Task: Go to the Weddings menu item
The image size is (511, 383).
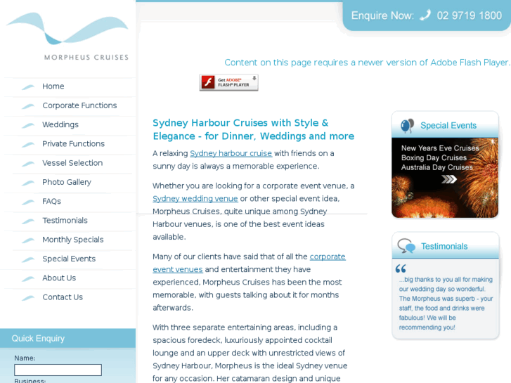Action: 60,125
